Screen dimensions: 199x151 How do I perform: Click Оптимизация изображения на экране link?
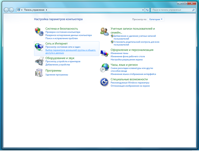point(130,86)
